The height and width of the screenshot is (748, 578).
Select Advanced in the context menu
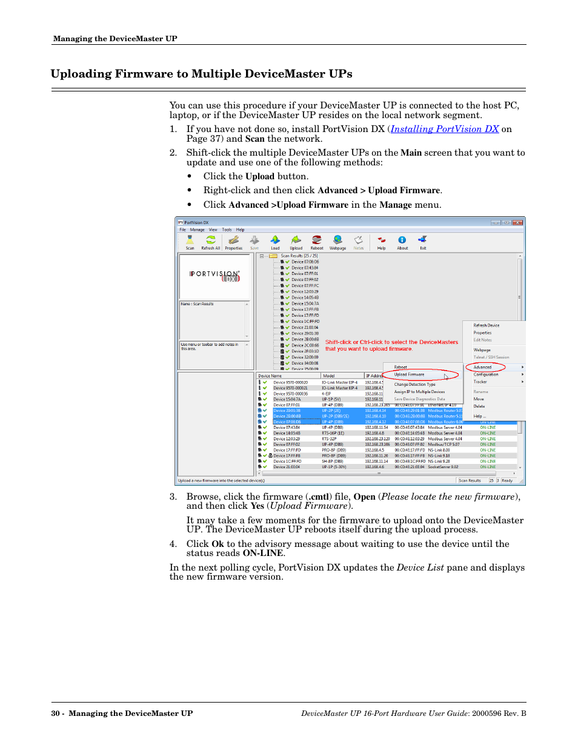(482, 367)
